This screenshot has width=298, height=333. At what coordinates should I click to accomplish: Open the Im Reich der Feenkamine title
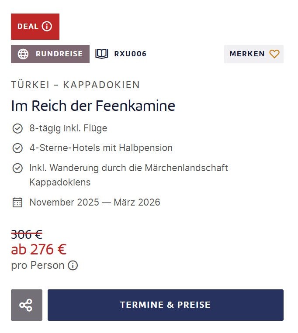93,106
